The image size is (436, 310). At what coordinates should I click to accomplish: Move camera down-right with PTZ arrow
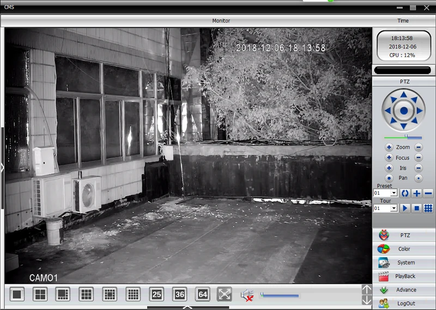(x=414, y=121)
